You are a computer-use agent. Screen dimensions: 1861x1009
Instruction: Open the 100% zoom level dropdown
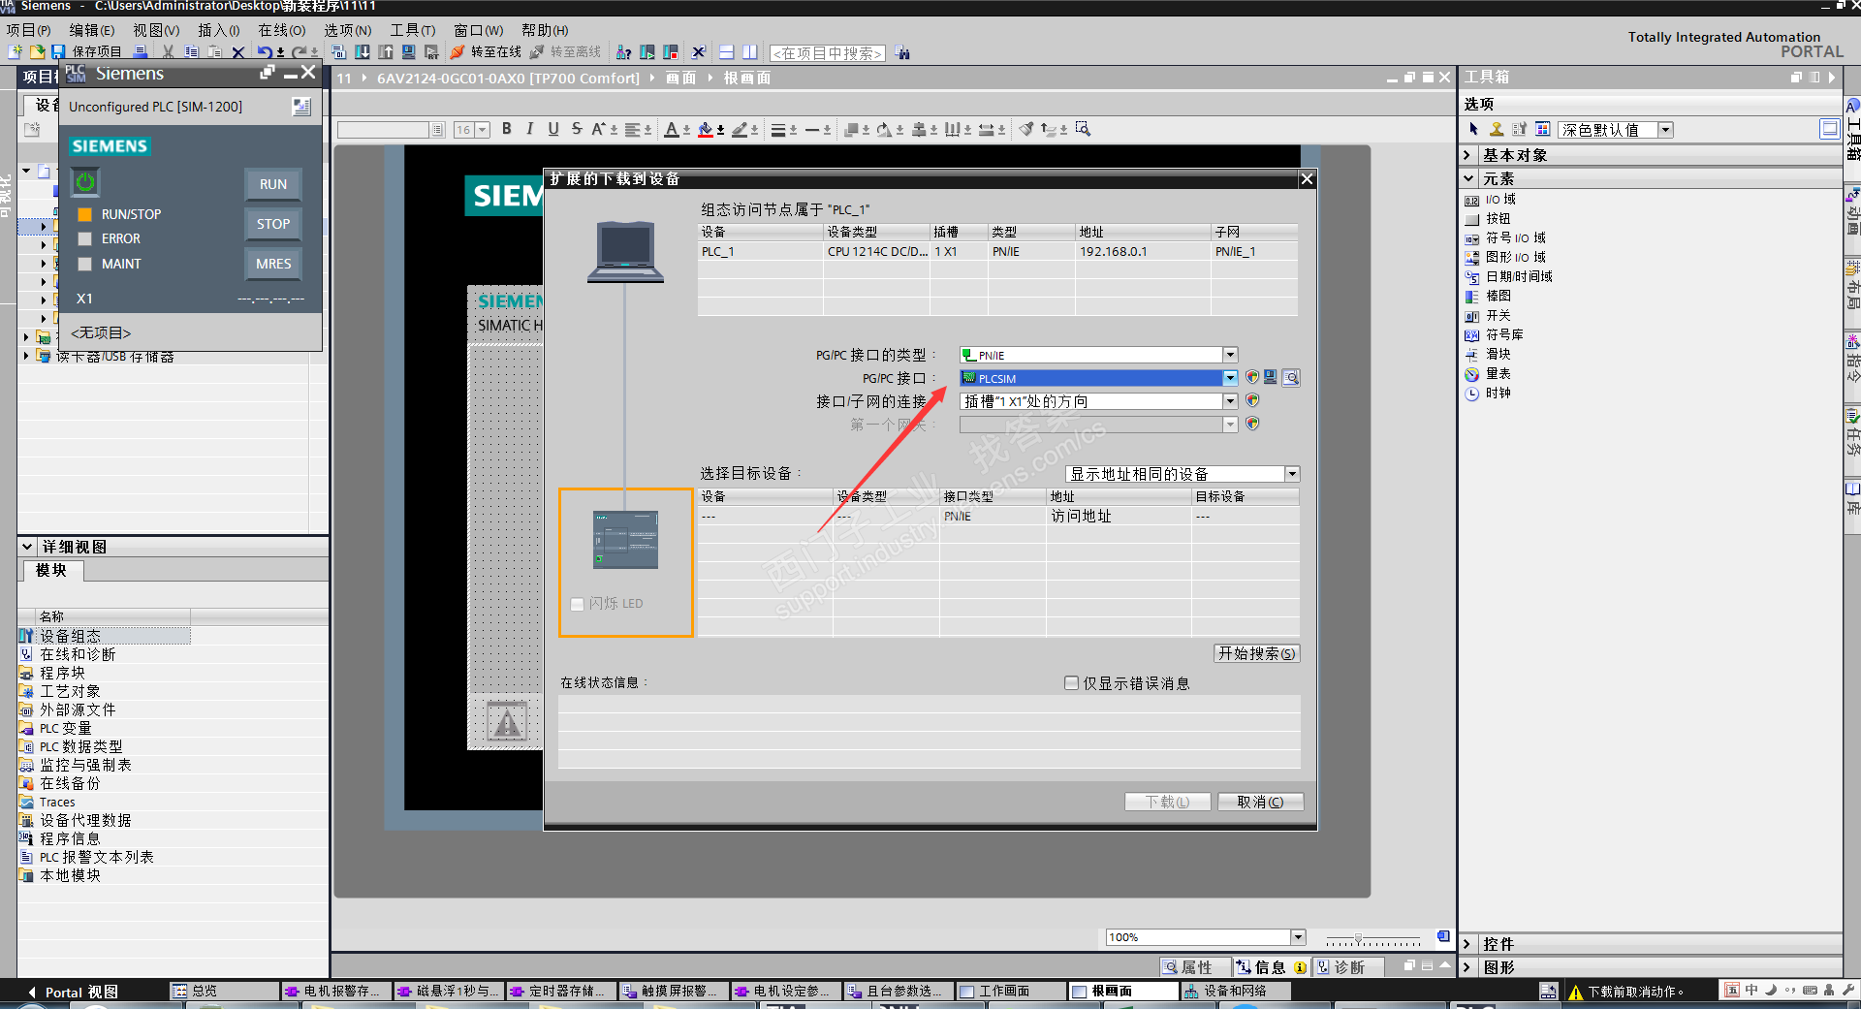tap(1298, 937)
